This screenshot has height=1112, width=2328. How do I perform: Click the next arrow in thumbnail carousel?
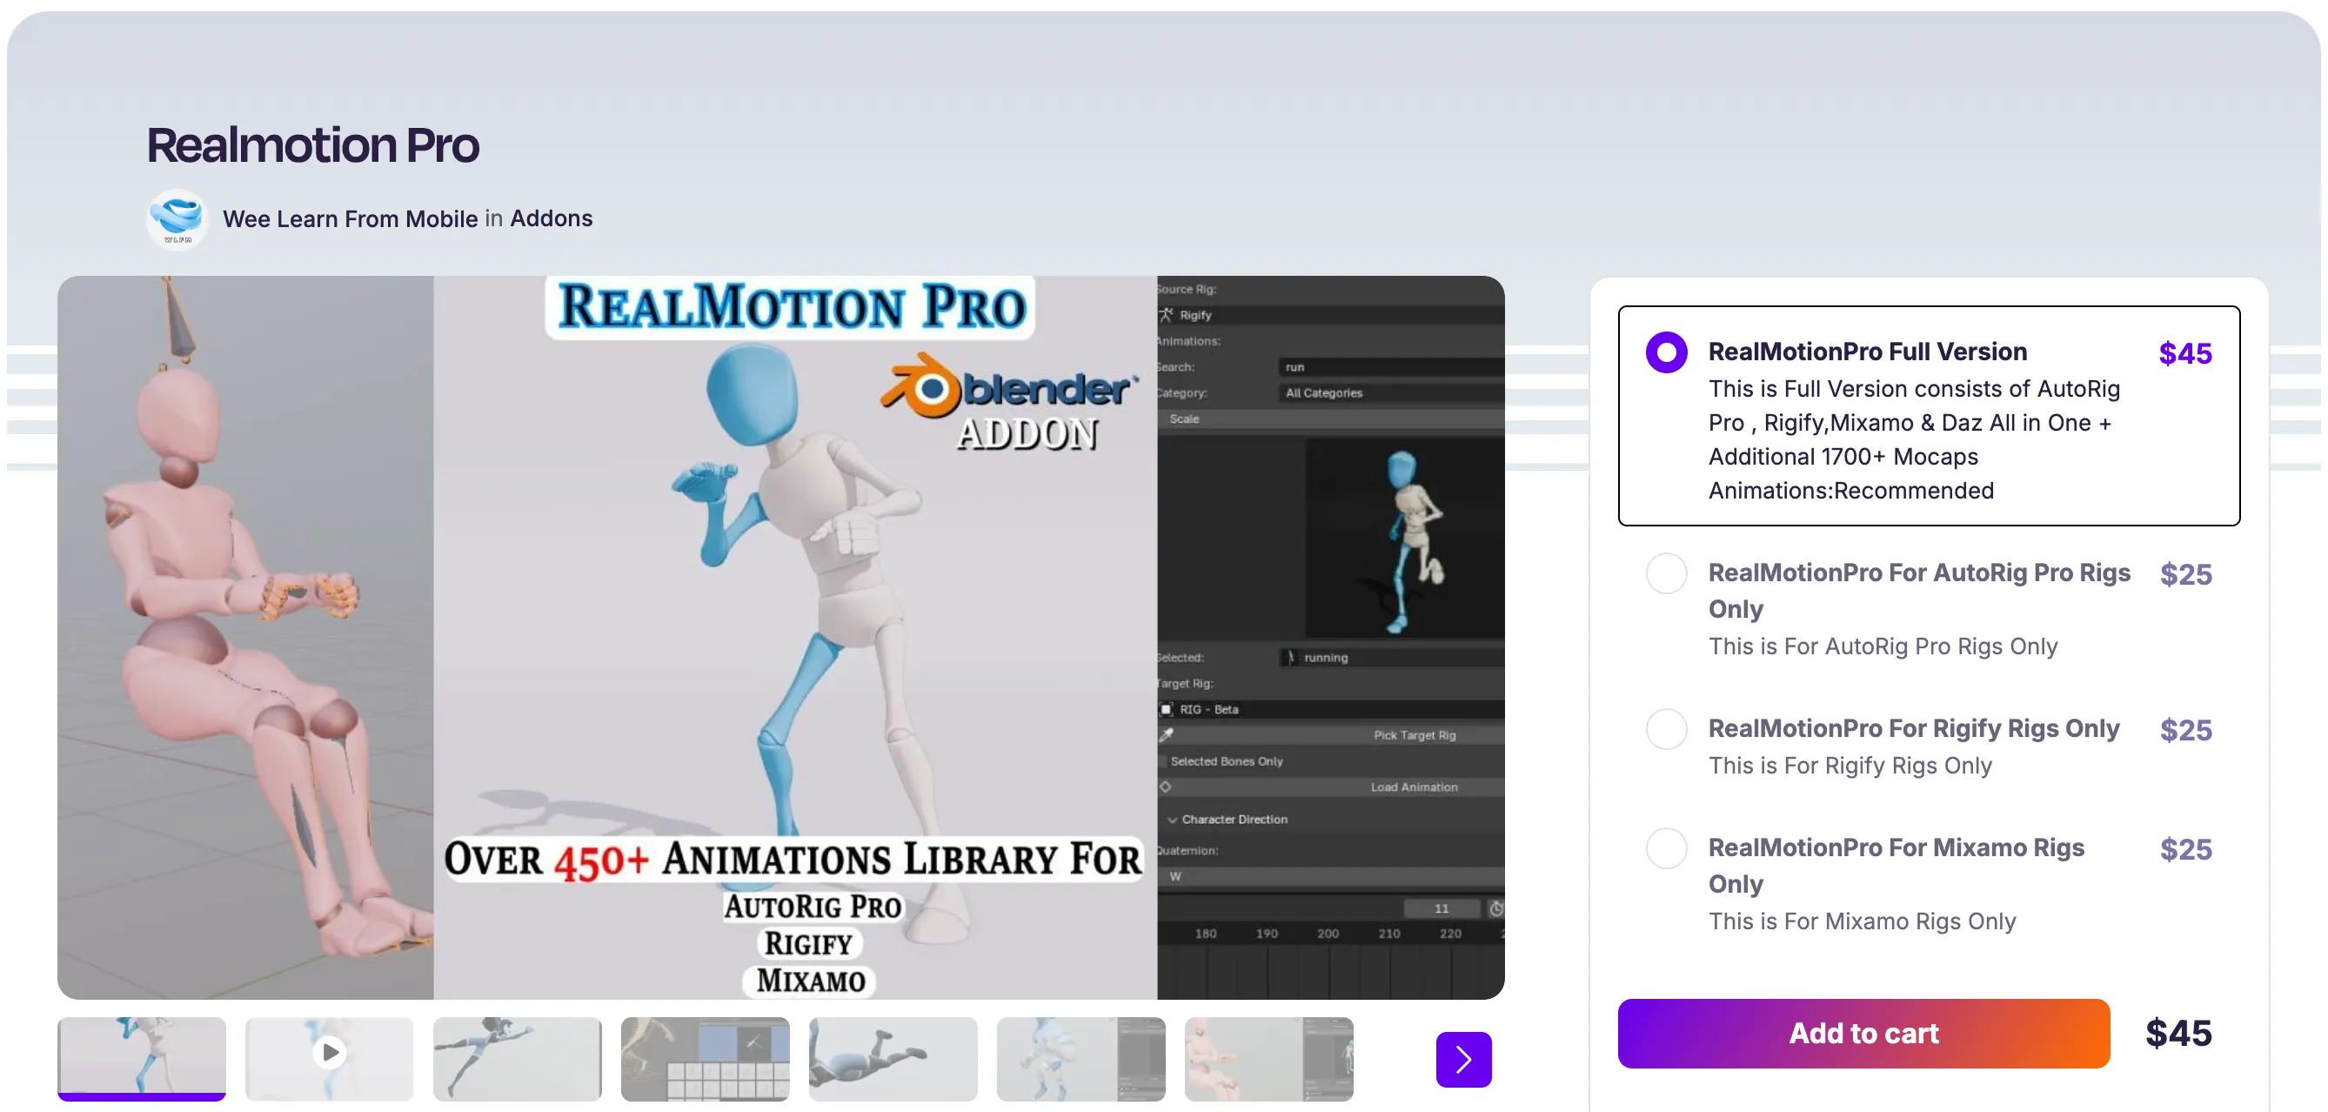[x=1462, y=1059]
